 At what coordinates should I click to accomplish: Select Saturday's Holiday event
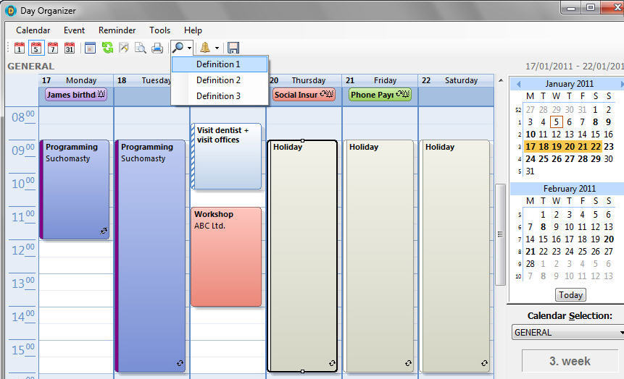[x=454, y=256]
